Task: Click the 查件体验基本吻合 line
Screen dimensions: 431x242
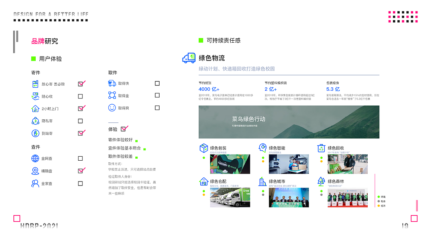Action: [125, 148]
